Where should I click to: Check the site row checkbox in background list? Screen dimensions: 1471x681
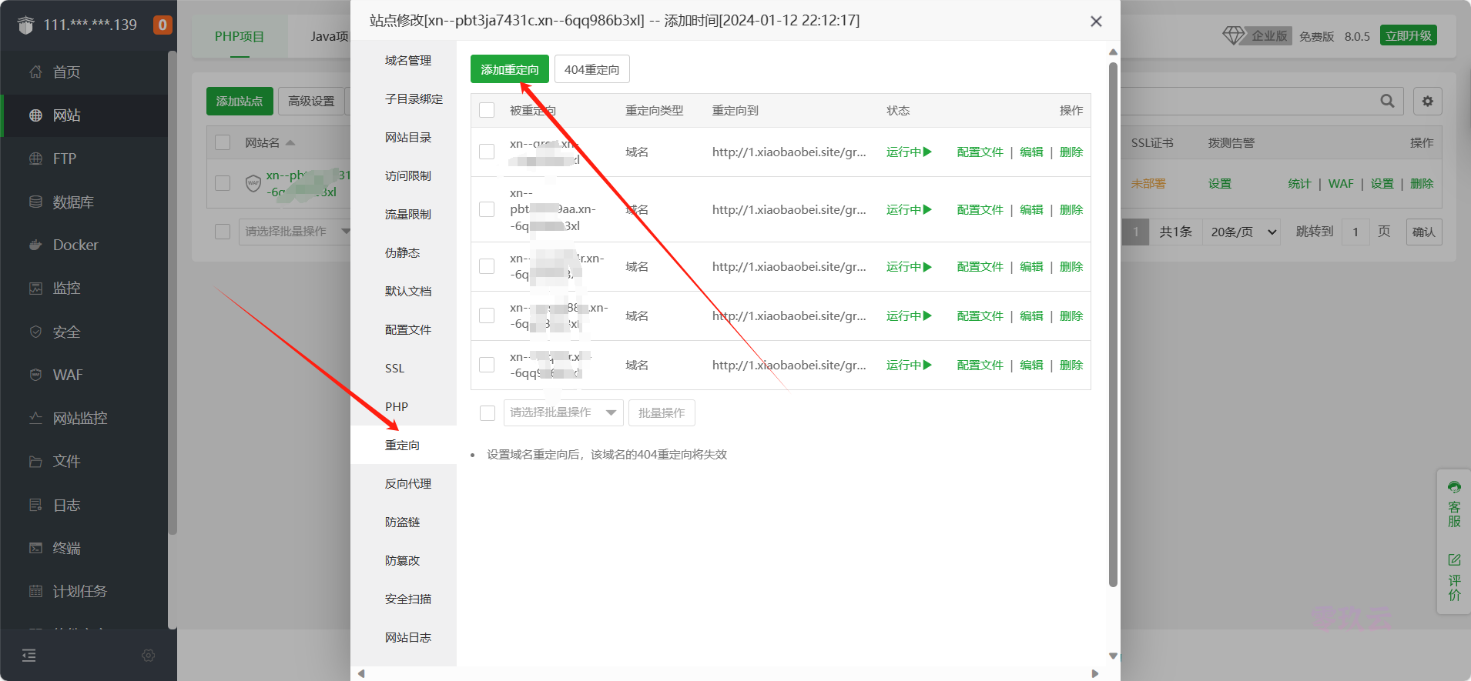click(223, 183)
